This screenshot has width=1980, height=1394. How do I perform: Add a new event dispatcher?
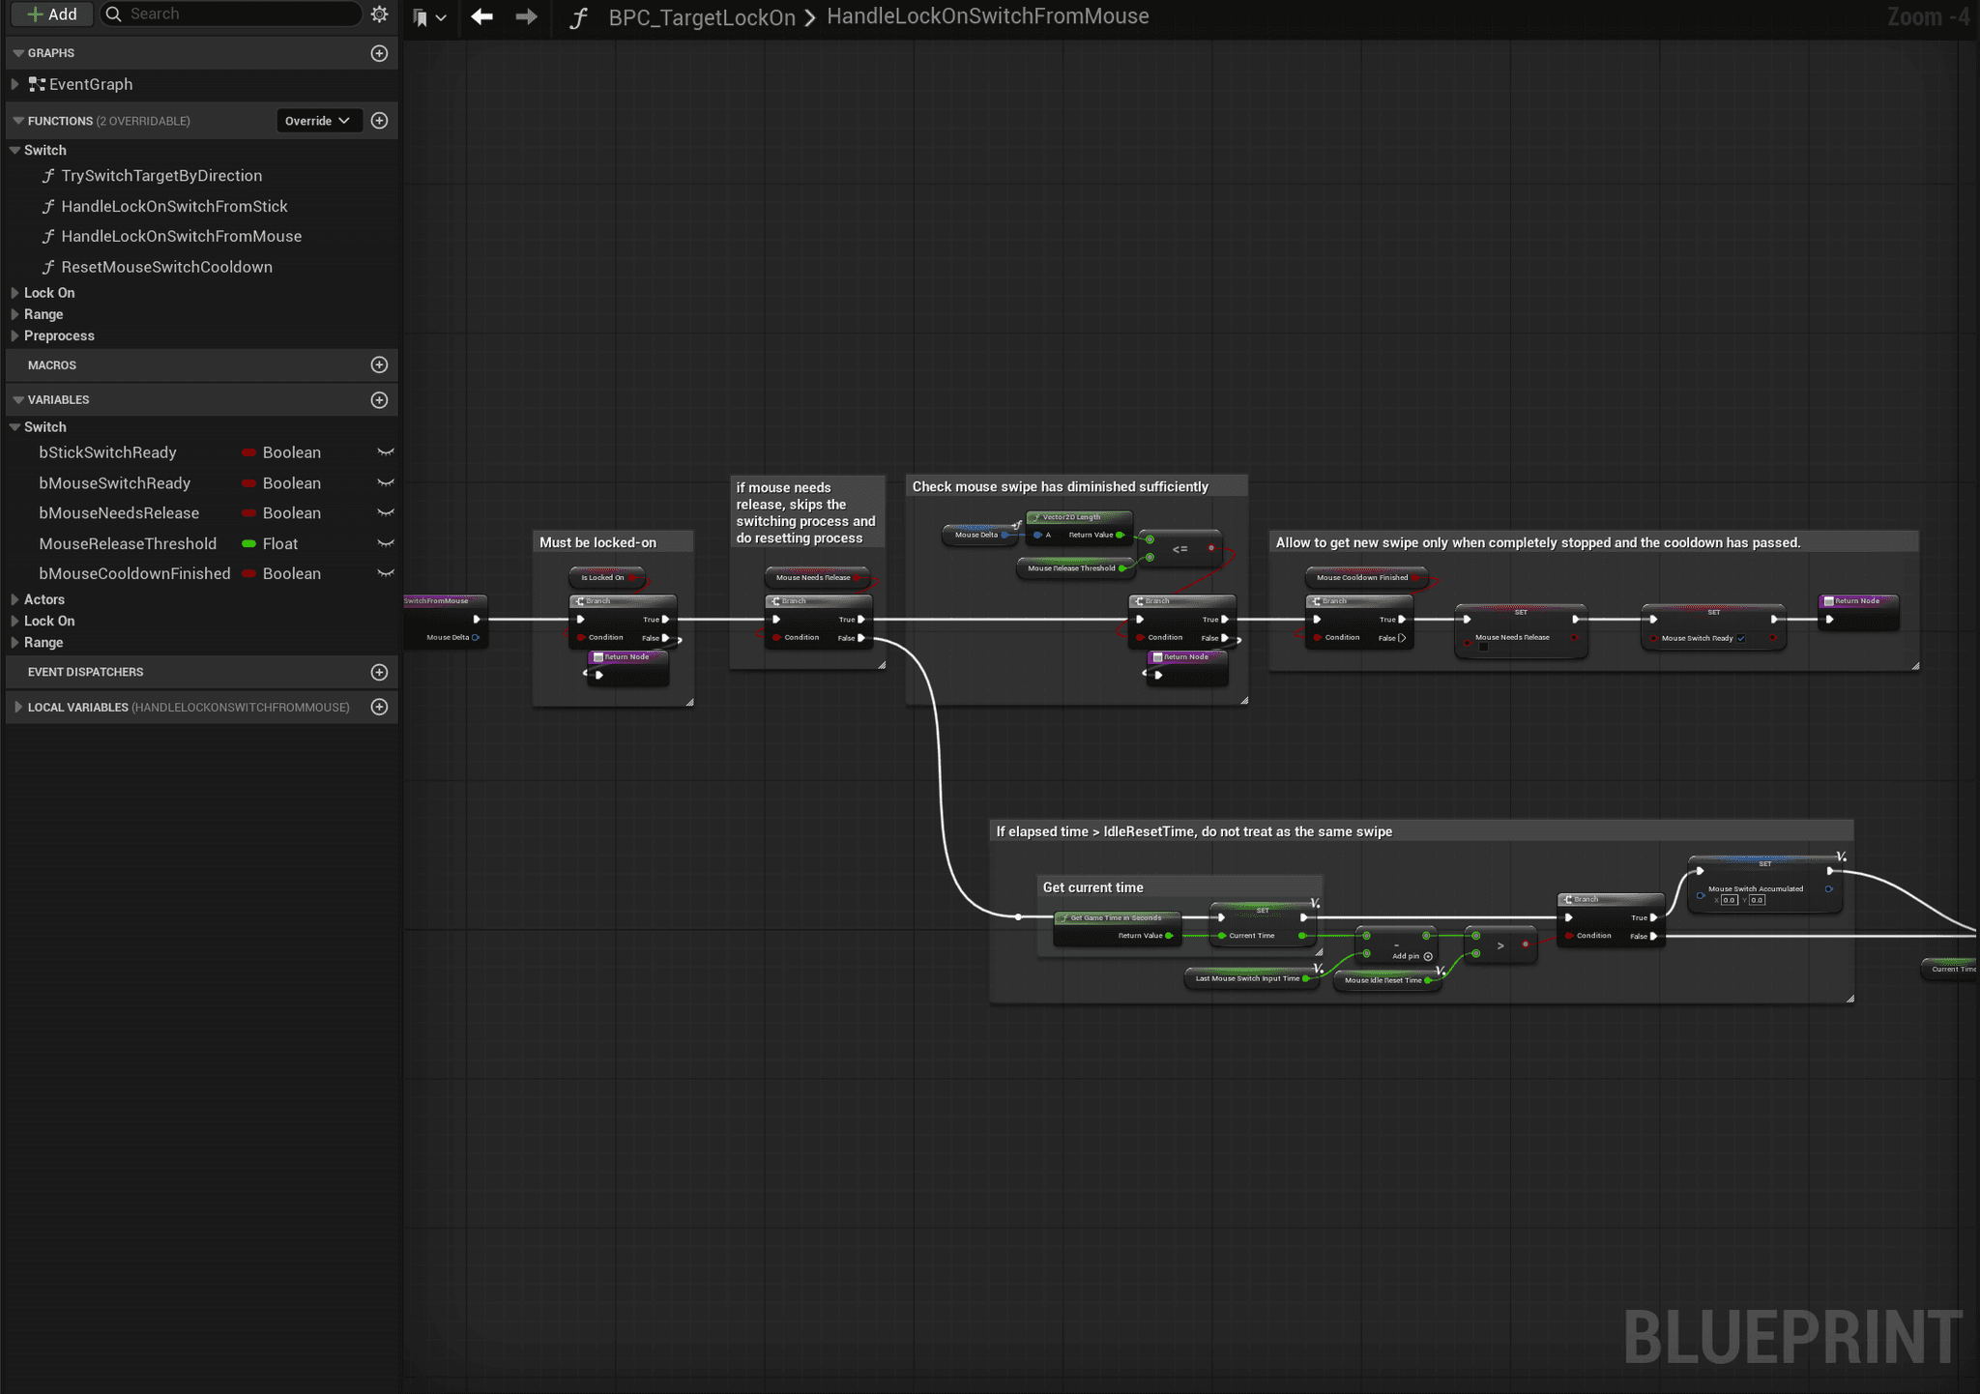[x=379, y=672]
